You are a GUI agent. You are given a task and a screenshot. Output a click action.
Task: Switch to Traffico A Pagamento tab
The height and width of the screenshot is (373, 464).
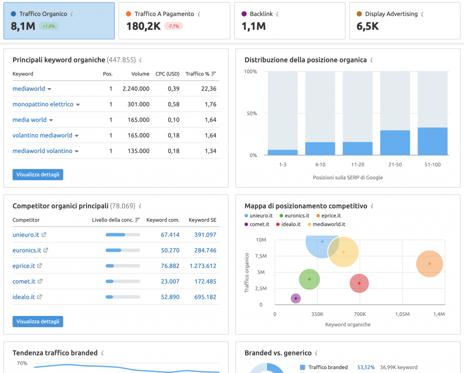(x=174, y=21)
